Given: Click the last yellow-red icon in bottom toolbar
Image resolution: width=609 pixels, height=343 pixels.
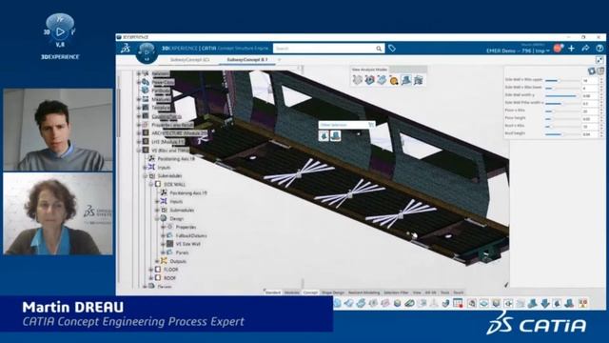Looking at the screenshot, I should point(582,303).
